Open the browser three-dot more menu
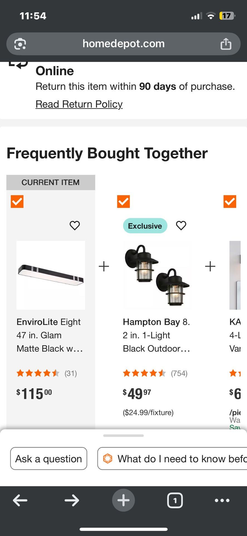Screen dimensions: 247x536 pos(222,500)
